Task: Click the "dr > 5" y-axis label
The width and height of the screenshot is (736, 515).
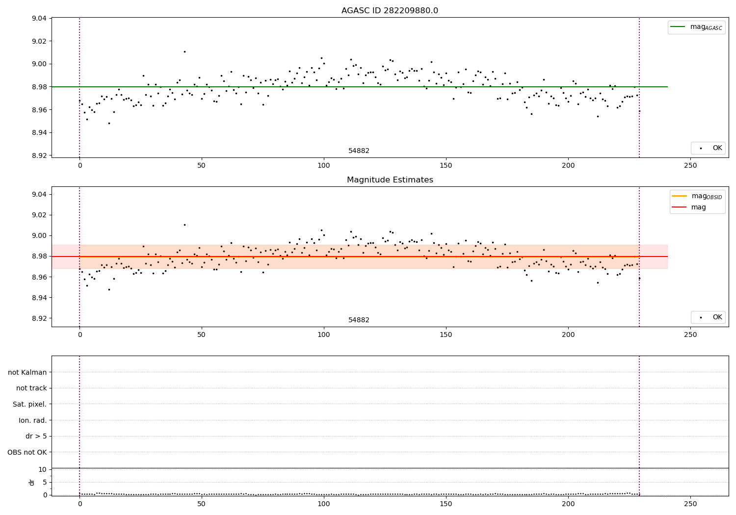Action: point(36,436)
